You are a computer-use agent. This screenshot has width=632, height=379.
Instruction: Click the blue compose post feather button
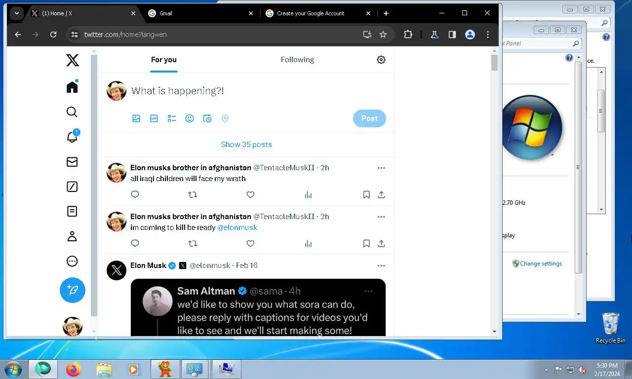point(73,290)
